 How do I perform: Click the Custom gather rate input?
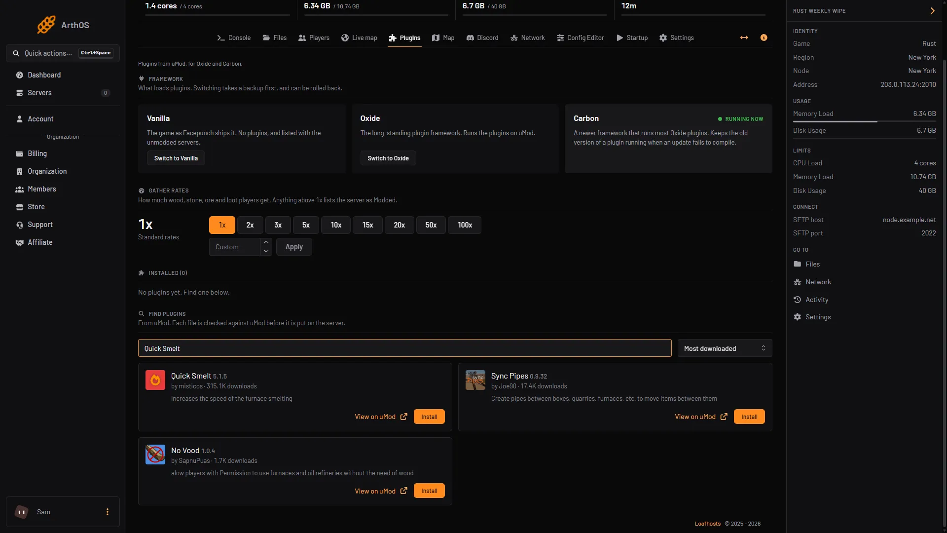click(x=235, y=247)
